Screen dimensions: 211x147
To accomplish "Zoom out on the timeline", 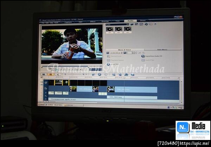I will [x=65, y=74].
